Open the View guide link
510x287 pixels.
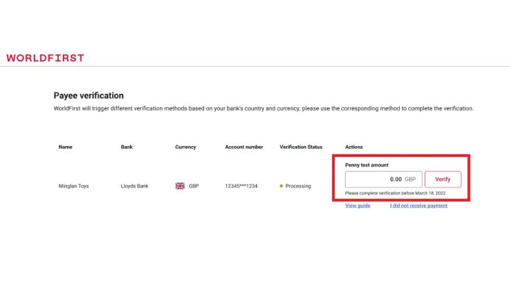coord(358,205)
